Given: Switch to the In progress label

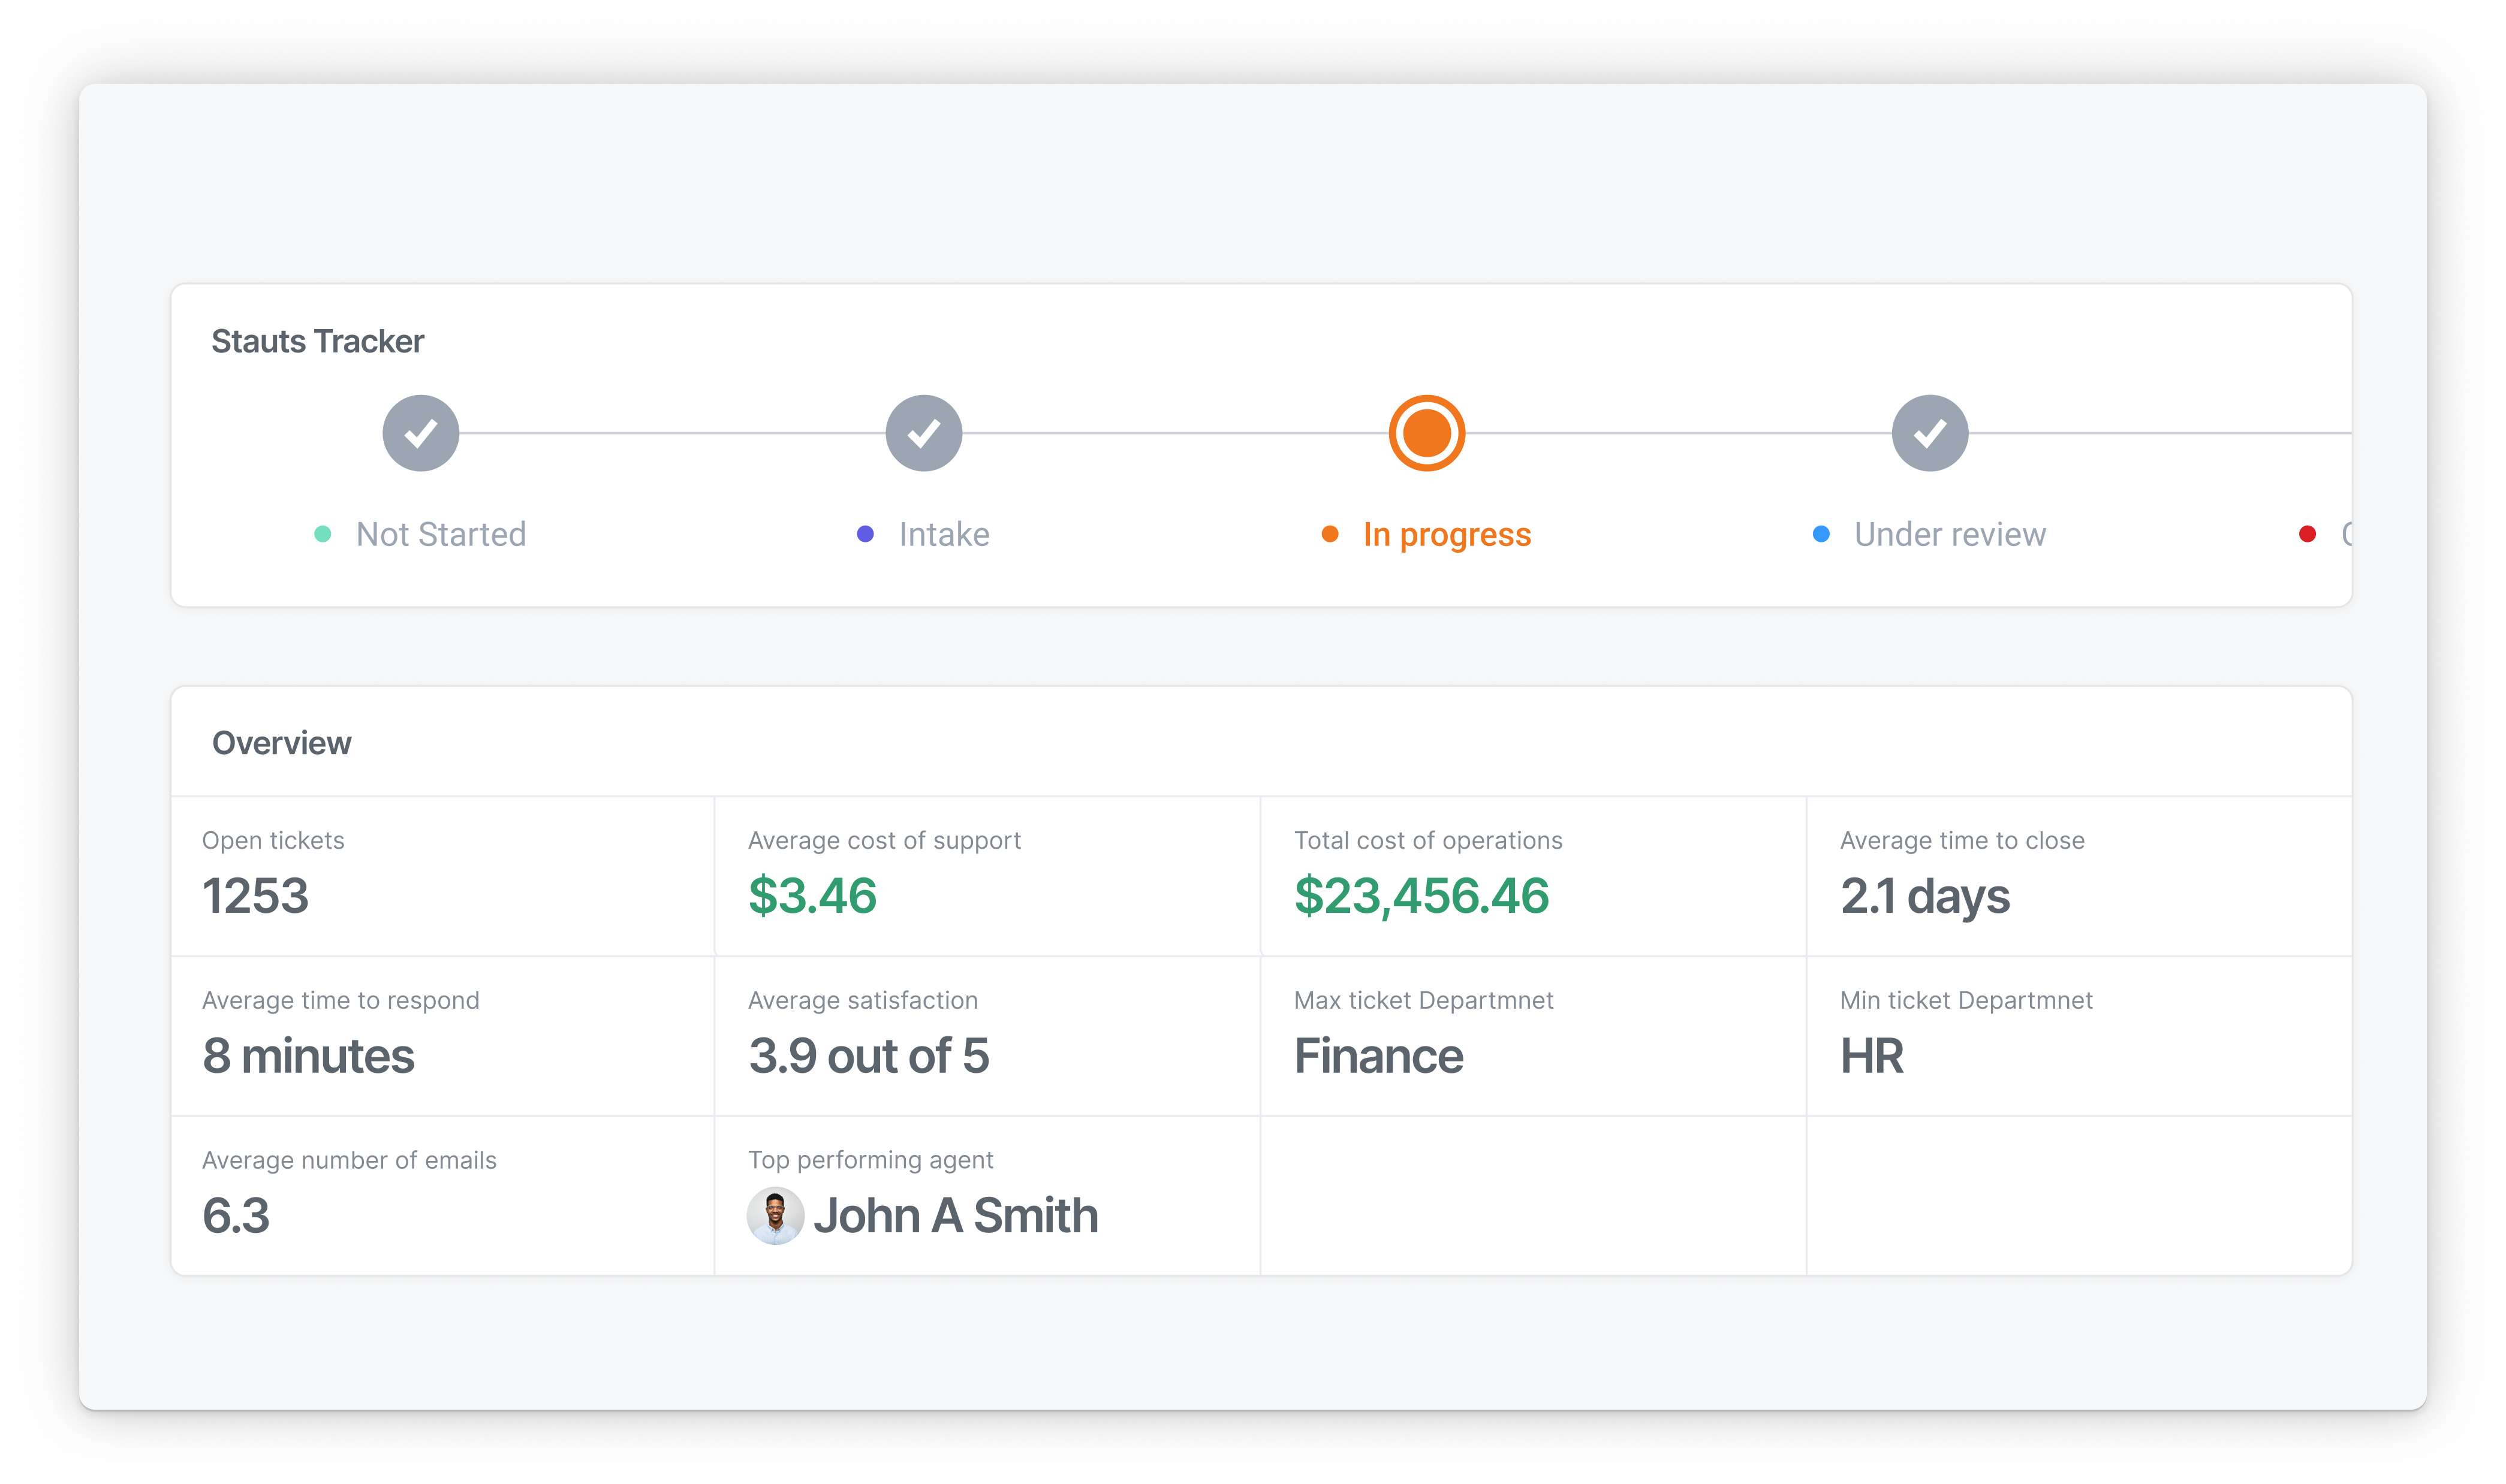Looking at the screenshot, I should [1447, 534].
